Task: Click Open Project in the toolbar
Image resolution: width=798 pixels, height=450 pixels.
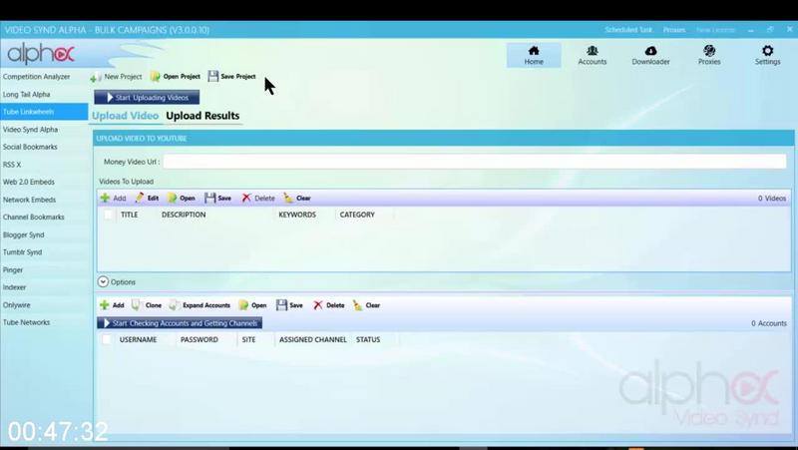Action: click(x=176, y=77)
